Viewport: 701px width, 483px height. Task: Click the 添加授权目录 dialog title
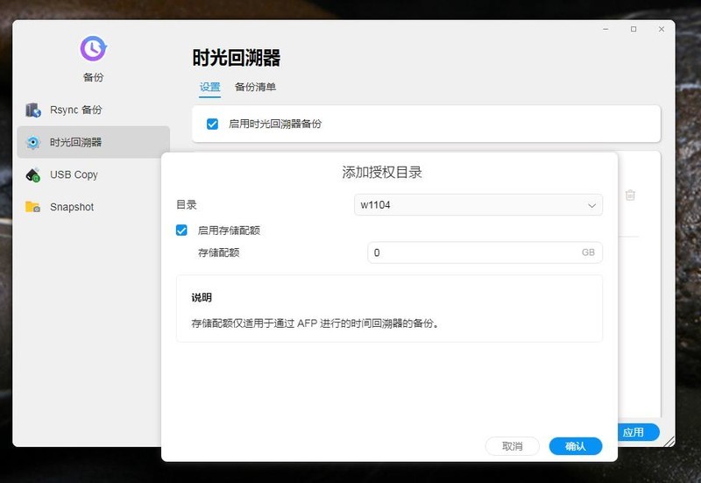click(382, 172)
